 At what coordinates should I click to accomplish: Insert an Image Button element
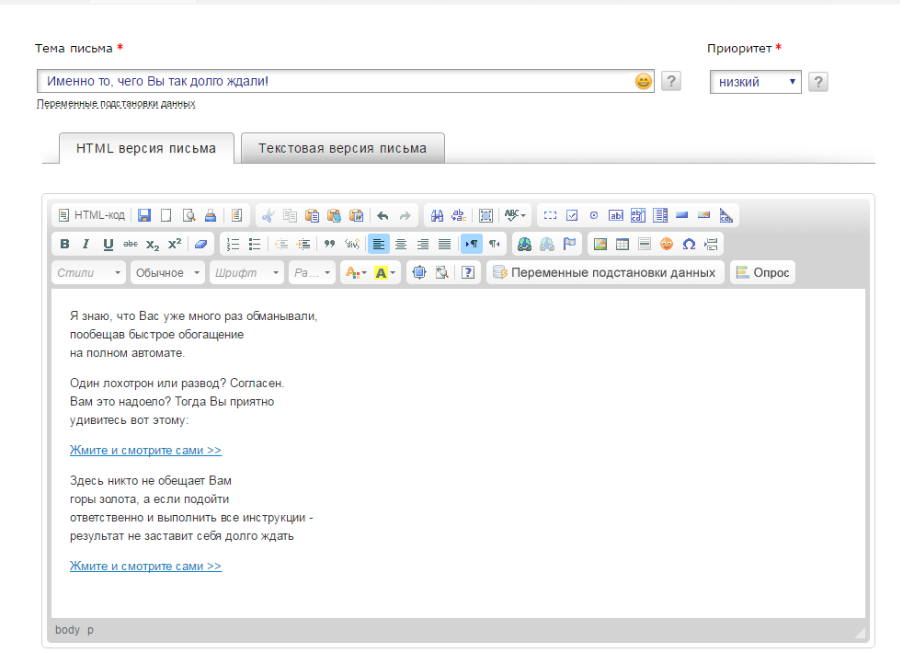click(x=703, y=216)
